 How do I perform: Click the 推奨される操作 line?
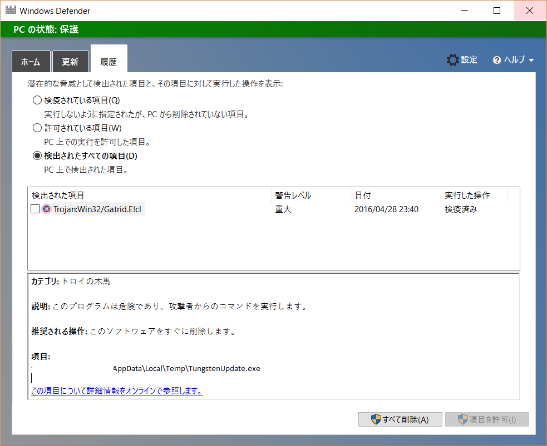click(x=134, y=331)
